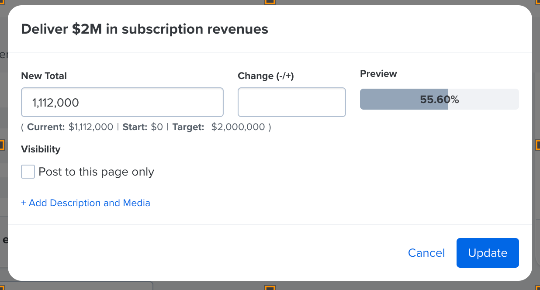
Task: Click the 'Preview' heading
Action: [x=378, y=74]
